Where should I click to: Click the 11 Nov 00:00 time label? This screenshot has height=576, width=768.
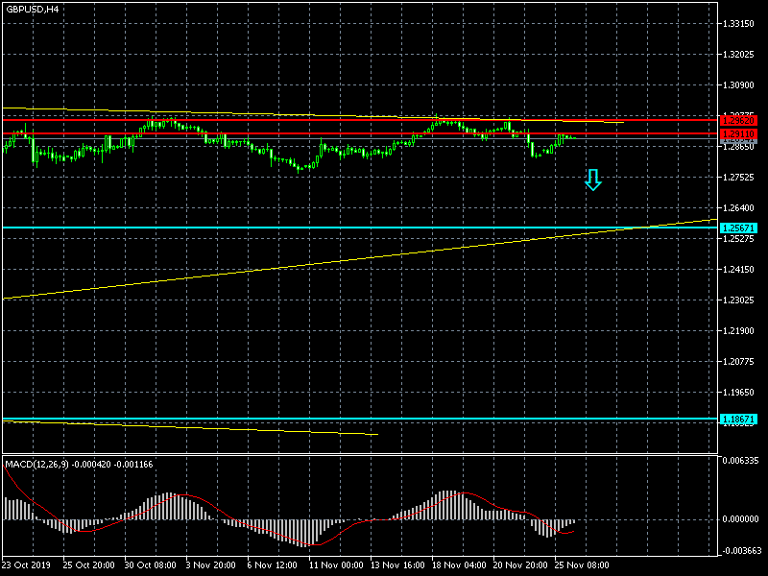[334, 565]
